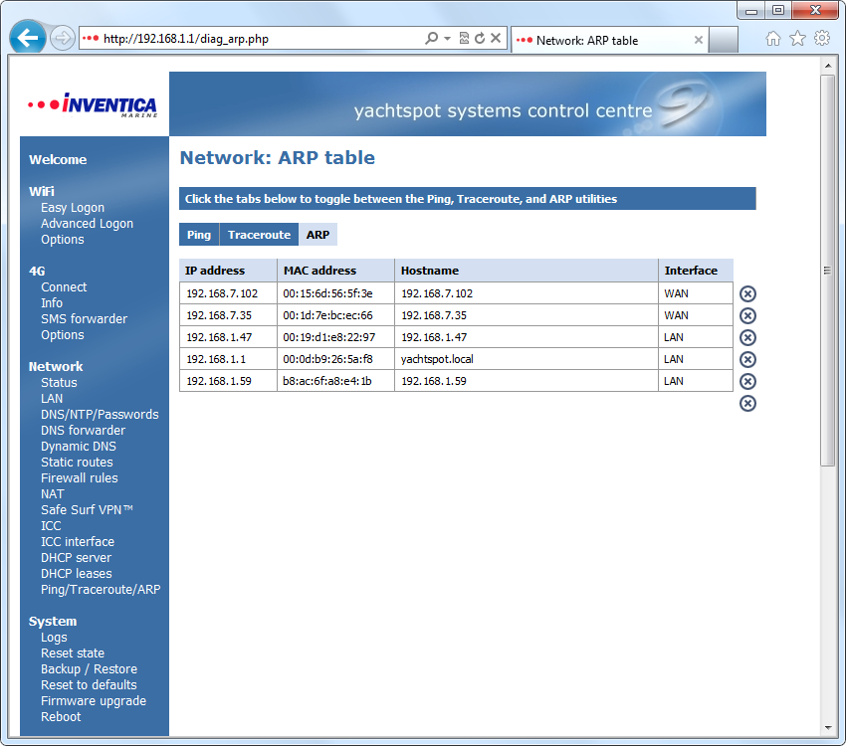The width and height of the screenshot is (846, 746).
Task: Open Options under 4G
Action: point(63,335)
